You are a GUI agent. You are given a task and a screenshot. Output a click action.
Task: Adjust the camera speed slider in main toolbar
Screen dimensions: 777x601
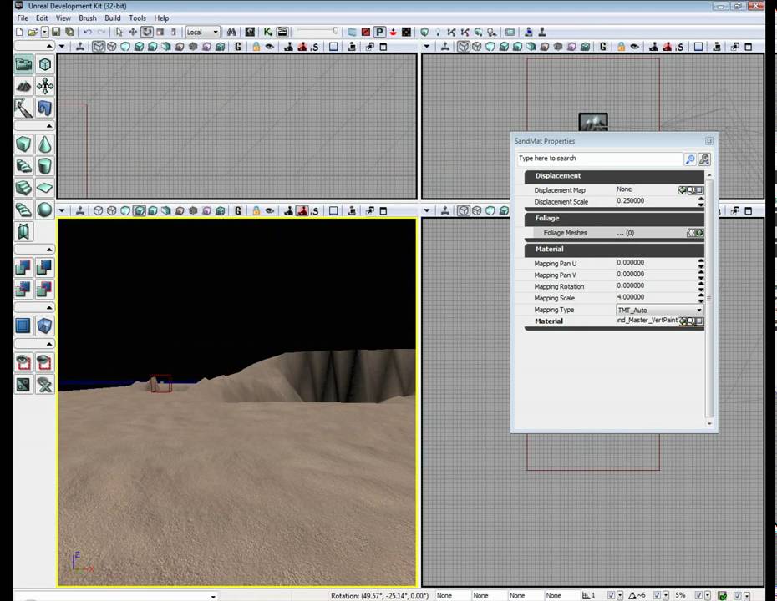coord(318,31)
